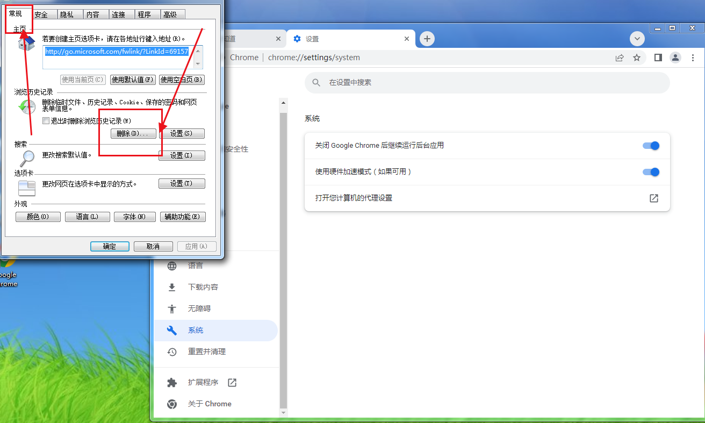Viewport: 705px width, 423px height.
Task: Switch to the 安全 tab
Action: pyautogui.click(x=41, y=15)
